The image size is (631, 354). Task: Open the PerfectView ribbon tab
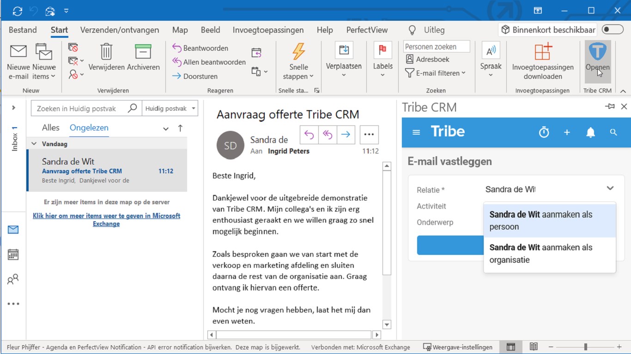[367, 30]
